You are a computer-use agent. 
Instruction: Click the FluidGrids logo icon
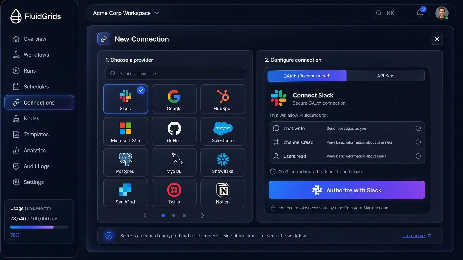click(16, 16)
